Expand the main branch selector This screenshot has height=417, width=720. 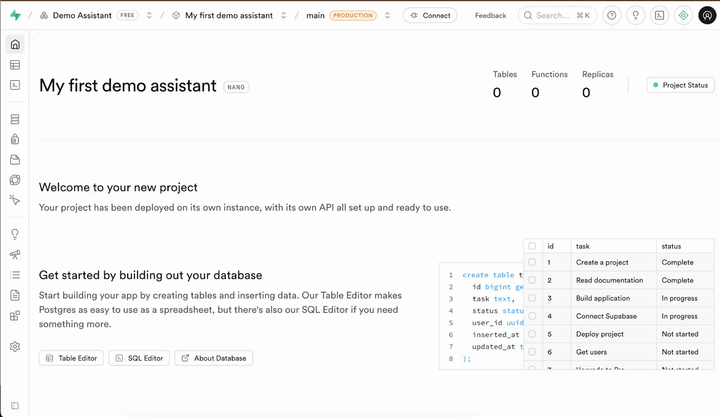pos(387,15)
